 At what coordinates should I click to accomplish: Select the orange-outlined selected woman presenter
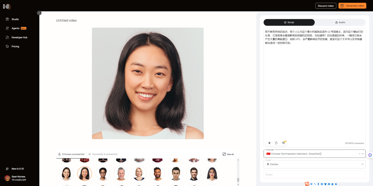point(85,174)
